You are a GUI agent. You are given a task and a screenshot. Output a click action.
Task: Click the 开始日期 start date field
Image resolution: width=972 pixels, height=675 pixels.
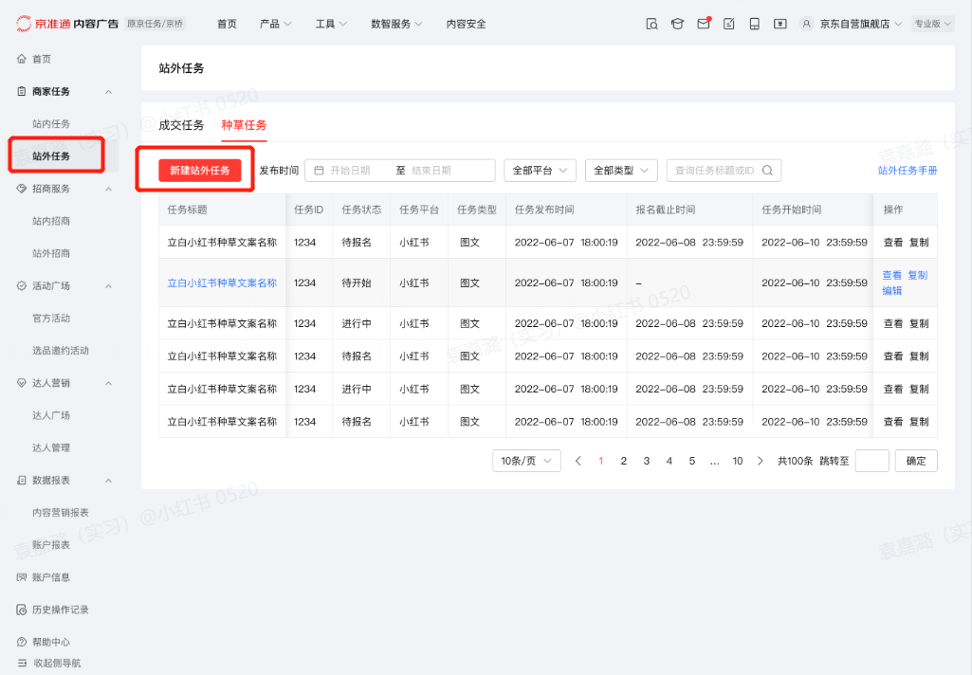(x=350, y=171)
